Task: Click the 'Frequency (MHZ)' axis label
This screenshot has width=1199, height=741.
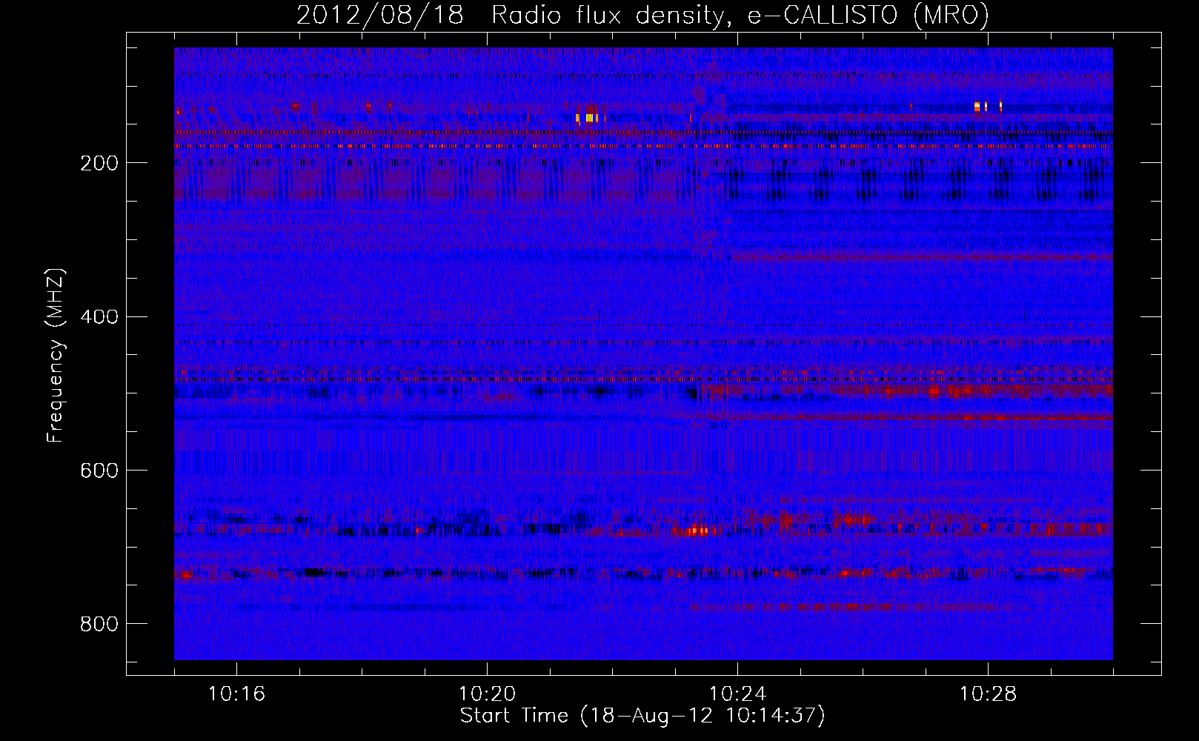Action: pos(56,356)
